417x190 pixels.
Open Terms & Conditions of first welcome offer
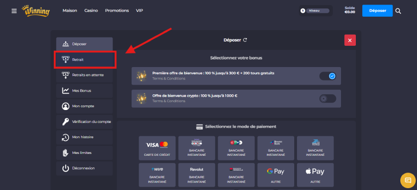pos(165,79)
